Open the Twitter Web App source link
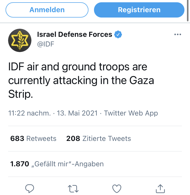This screenshot has width=190, height=195. (131, 113)
